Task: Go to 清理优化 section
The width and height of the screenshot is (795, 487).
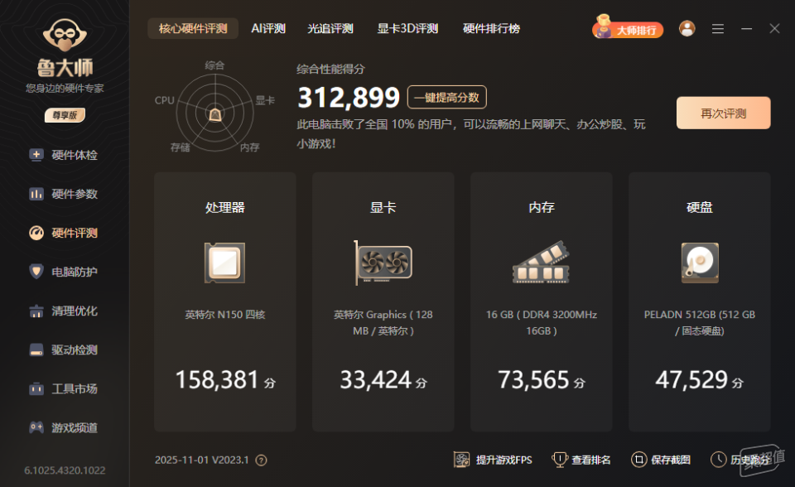Action: pos(65,311)
